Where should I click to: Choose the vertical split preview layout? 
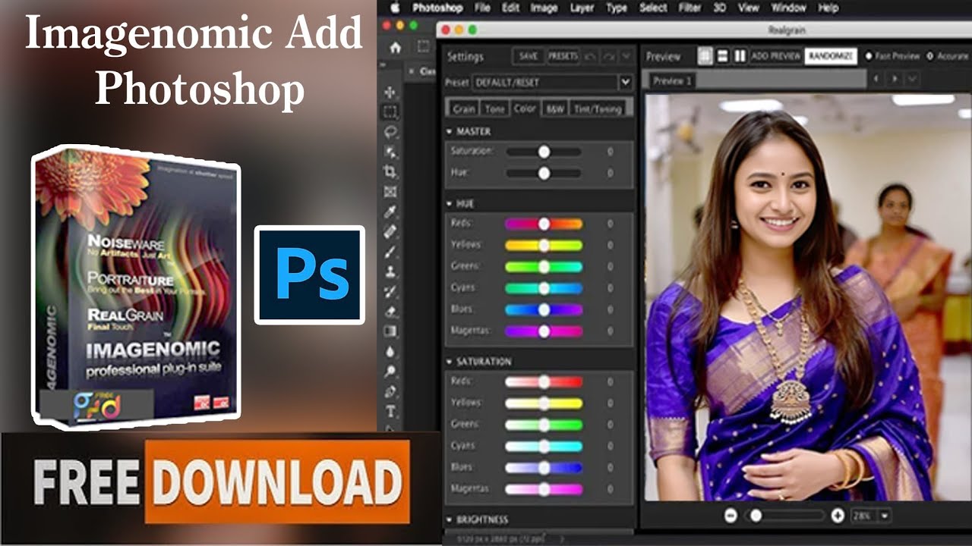click(x=740, y=56)
